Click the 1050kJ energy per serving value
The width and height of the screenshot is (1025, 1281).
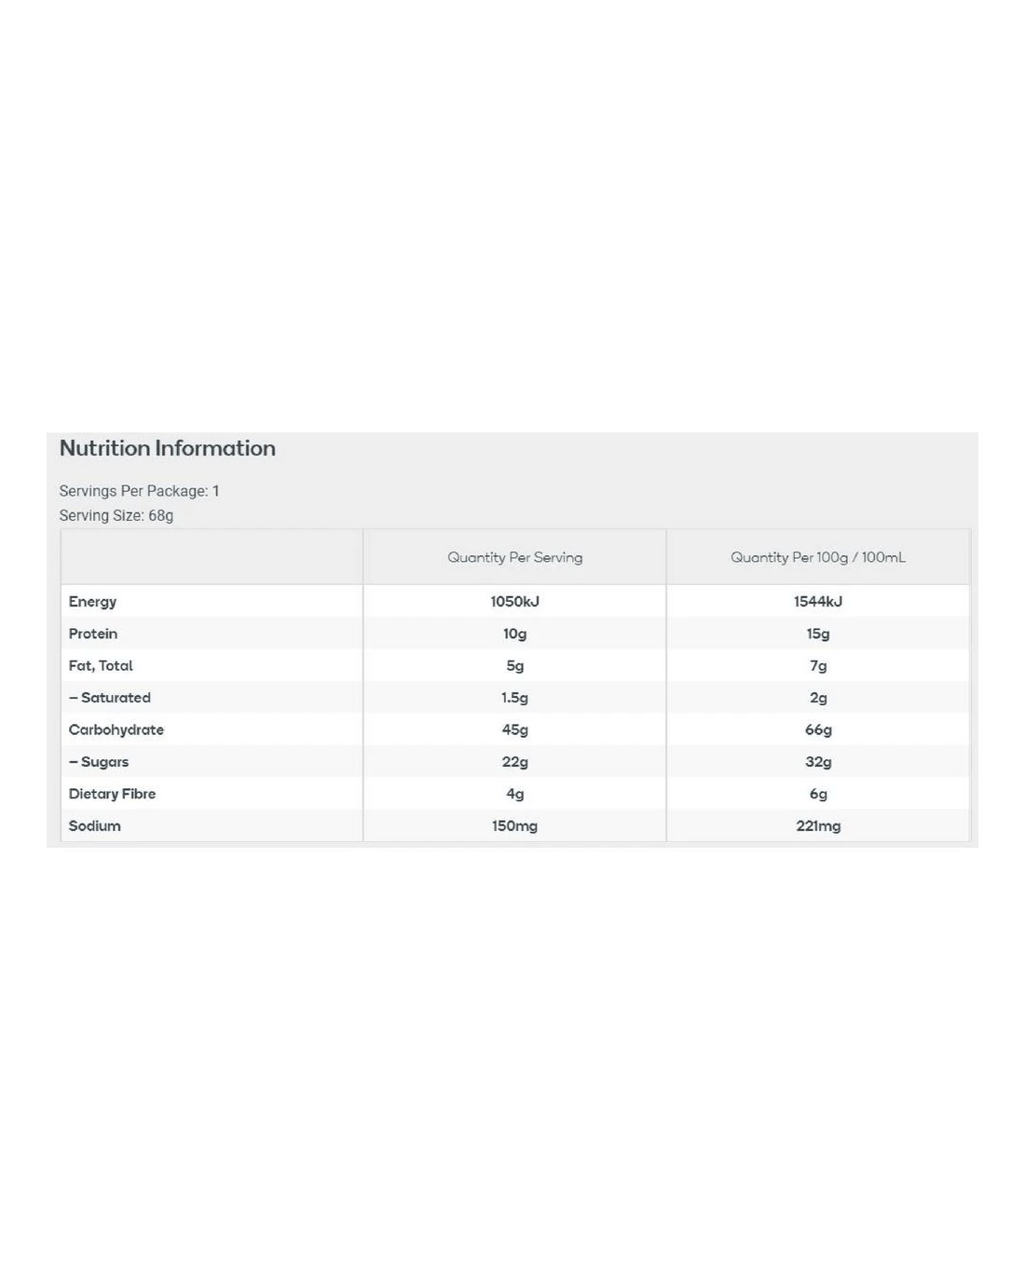(x=514, y=602)
